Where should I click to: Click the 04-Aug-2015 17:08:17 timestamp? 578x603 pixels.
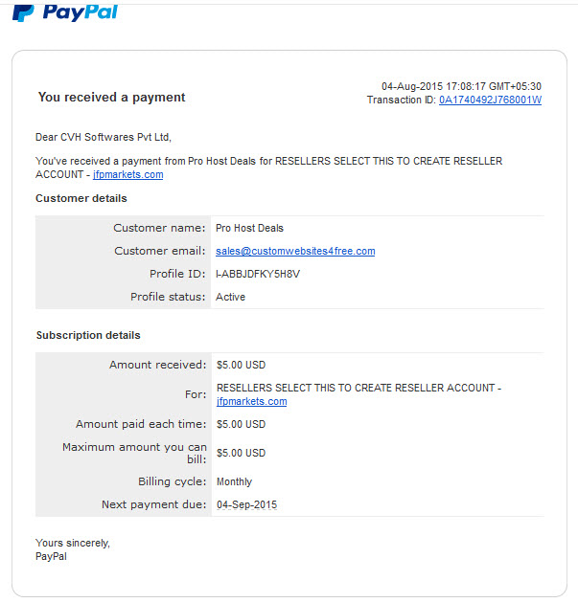(x=461, y=86)
